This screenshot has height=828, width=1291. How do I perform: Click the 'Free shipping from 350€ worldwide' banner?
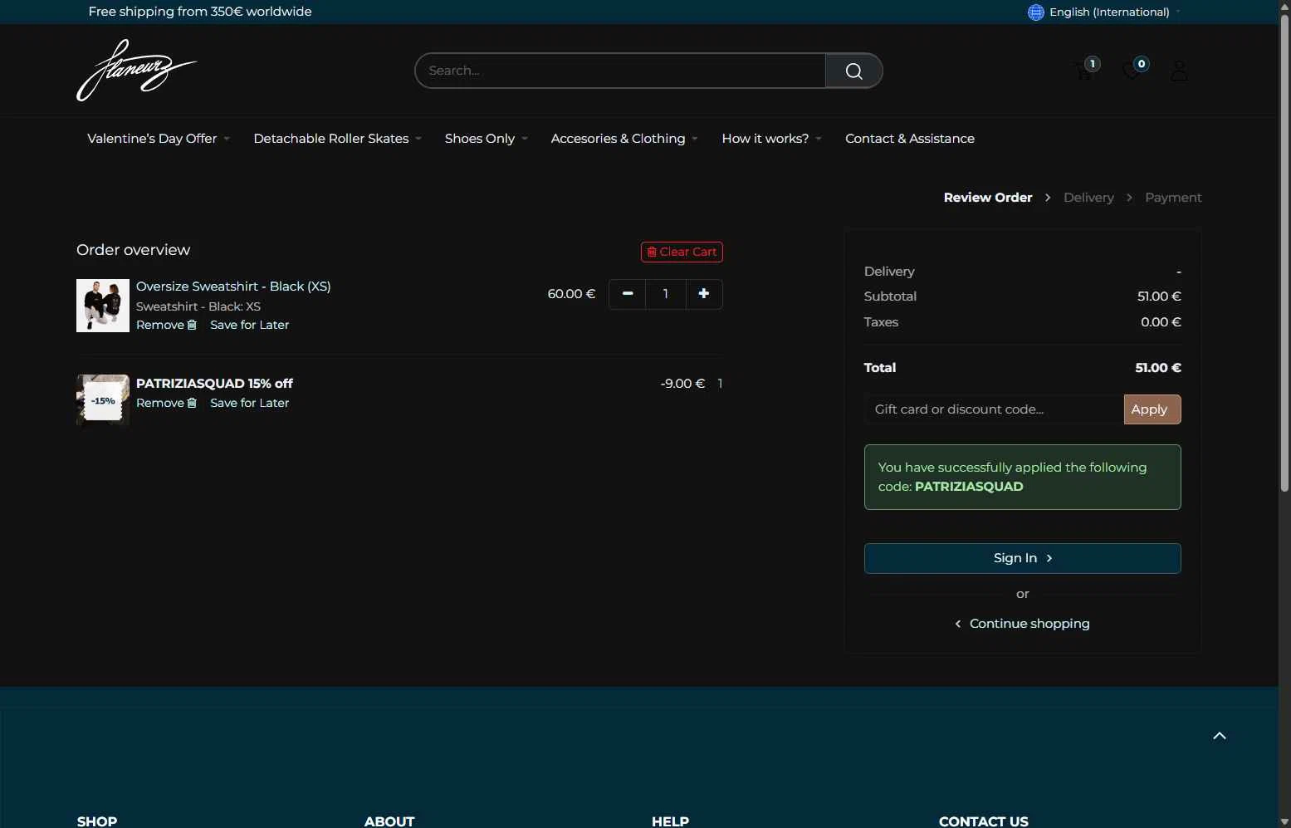pos(200,12)
